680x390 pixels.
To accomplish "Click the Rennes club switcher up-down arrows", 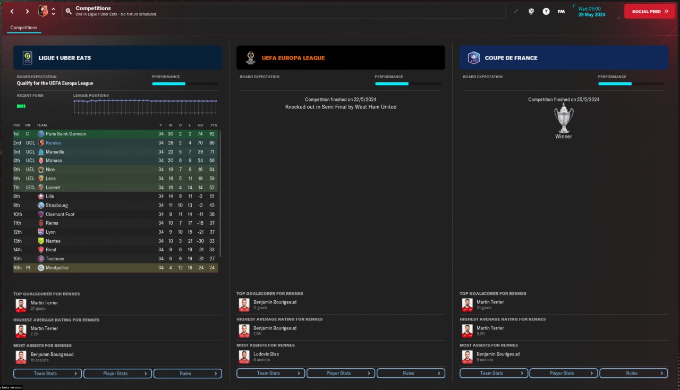I will tap(53, 11).
